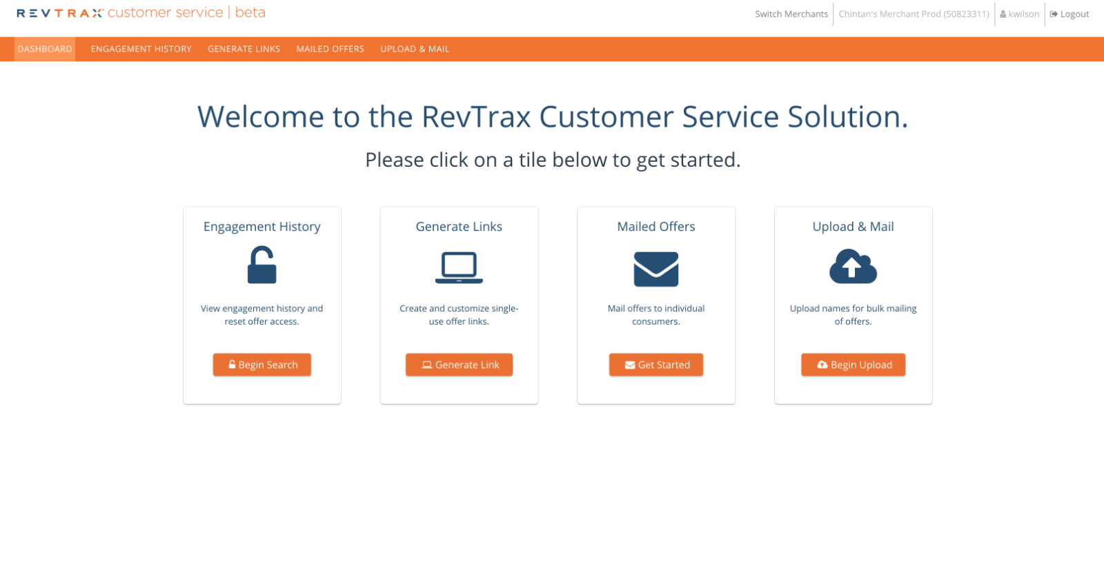The image size is (1104, 565).
Task: Click the RevTrax customer service logo
Action: coord(141,13)
